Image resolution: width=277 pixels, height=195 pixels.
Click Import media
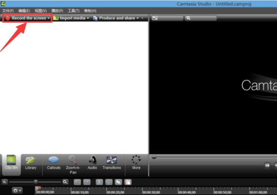click(x=69, y=18)
